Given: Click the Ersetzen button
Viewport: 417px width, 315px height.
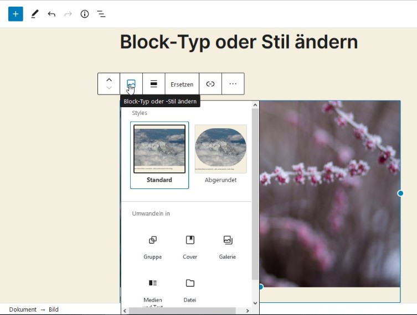Looking at the screenshot, I should (x=182, y=84).
